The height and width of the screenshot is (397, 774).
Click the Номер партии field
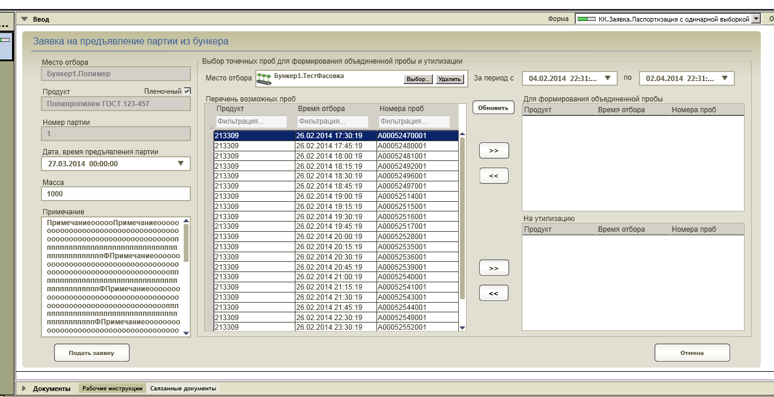116,133
